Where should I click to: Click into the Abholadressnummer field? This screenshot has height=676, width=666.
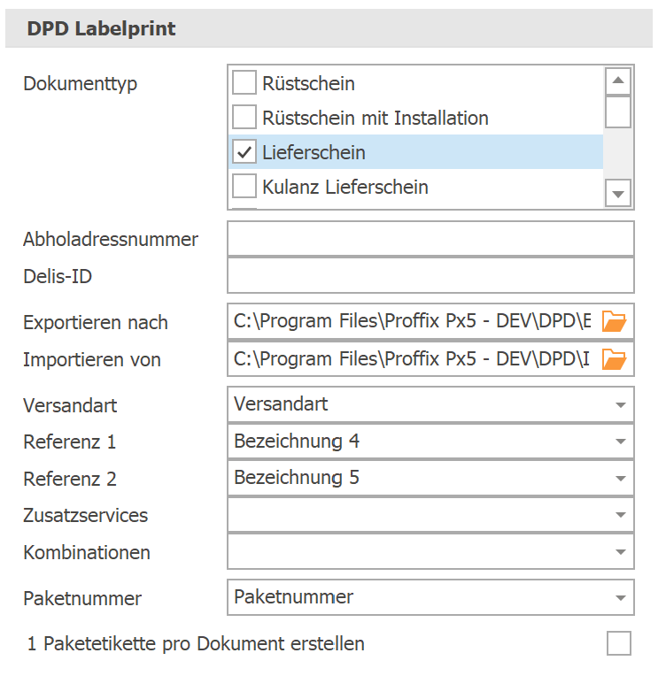click(x=430, y=239)
